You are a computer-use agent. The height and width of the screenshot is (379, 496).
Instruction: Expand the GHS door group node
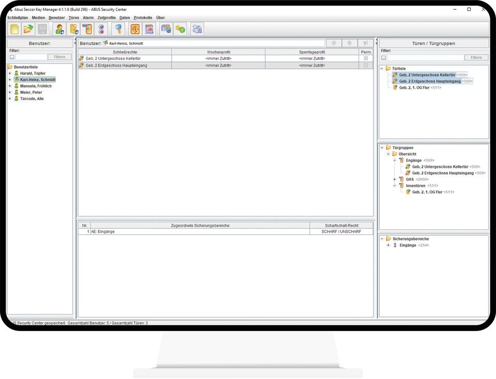[395, 179]
